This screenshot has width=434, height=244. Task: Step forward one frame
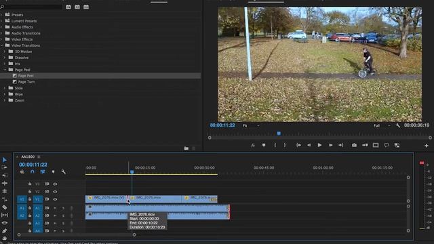pyautogui.click(x=330, y=145)
